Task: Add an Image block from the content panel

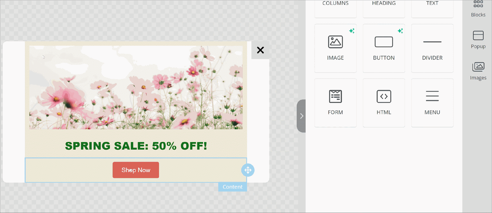Action: coord(335,48)
